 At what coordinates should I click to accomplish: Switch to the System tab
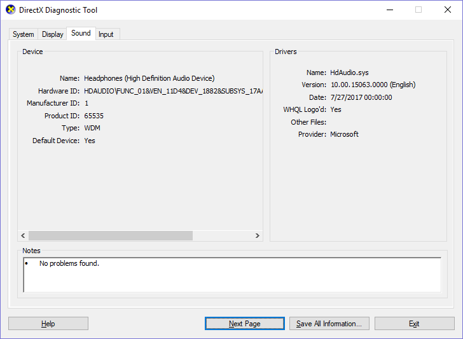pyautogui.click(x=24, y=34)
